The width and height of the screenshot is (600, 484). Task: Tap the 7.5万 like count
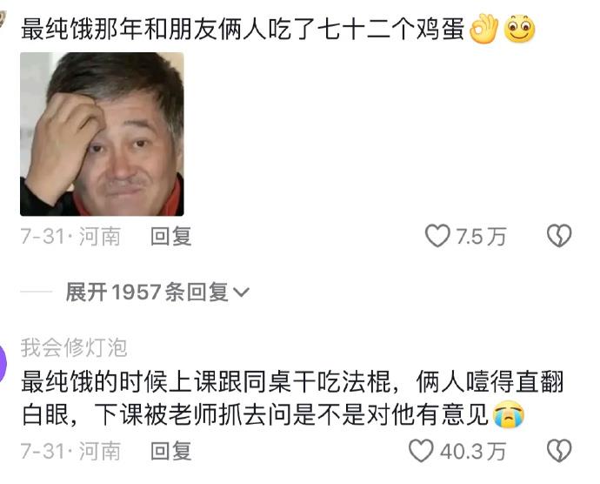coord(481,236)
